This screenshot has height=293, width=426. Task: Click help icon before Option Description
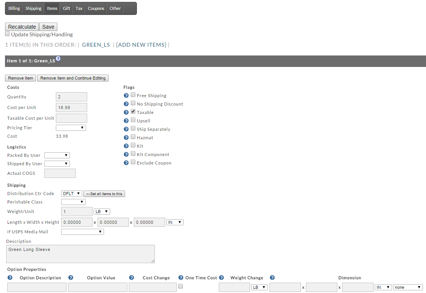click(x=10, y=277)
